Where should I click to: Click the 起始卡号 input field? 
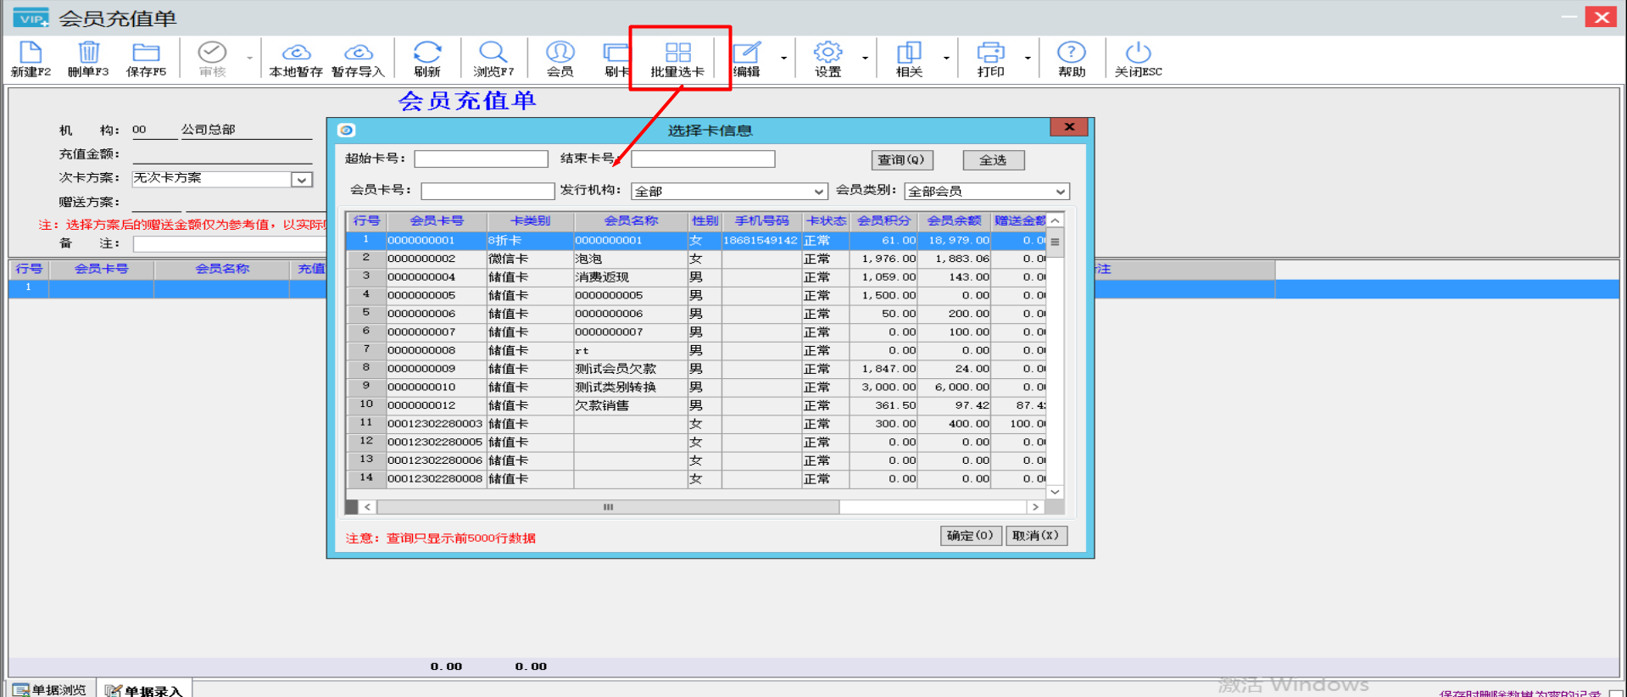(481, 159)
